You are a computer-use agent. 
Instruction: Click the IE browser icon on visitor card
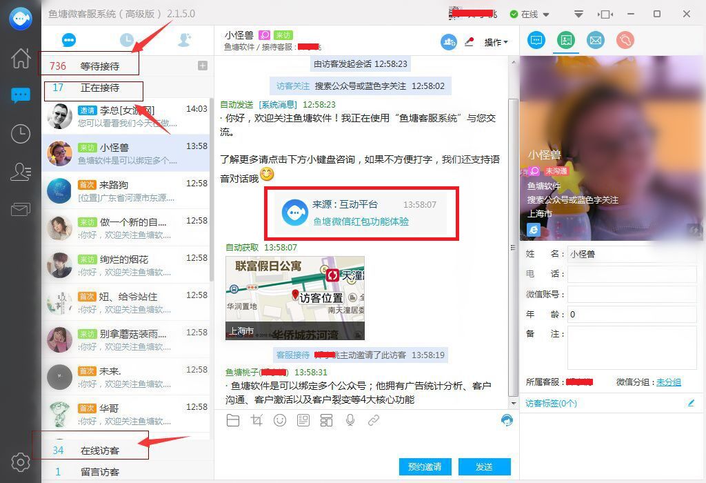pos(534,230)
